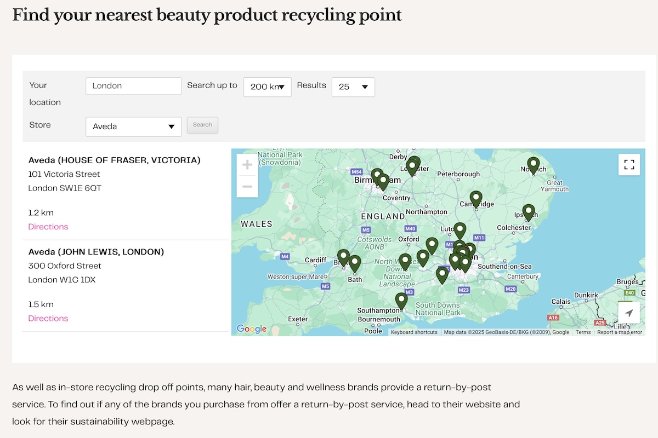Image resolution: width=658 pixels, height=438 pixels.
Task: Open map Keyboard shortcuts
Action: tap(414, 332)
